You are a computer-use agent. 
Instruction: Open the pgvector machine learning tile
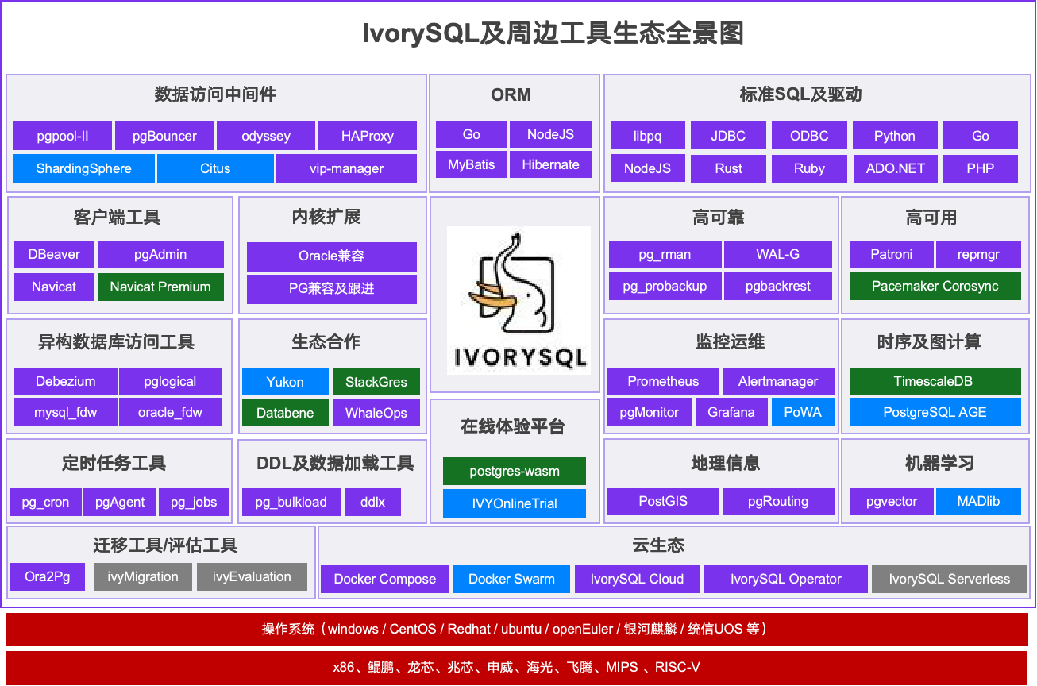[x=891, y=501]
